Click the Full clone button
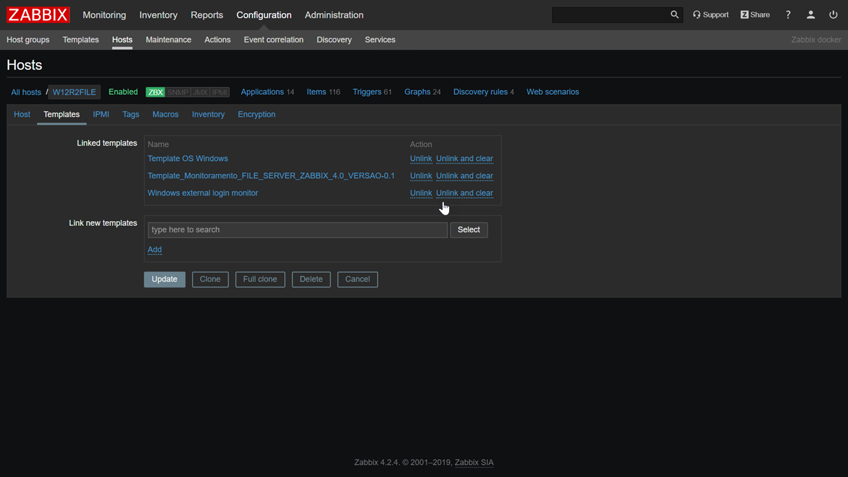Image resolution: width=848 pixels, height=477 pixels. [x=260, y=279]
